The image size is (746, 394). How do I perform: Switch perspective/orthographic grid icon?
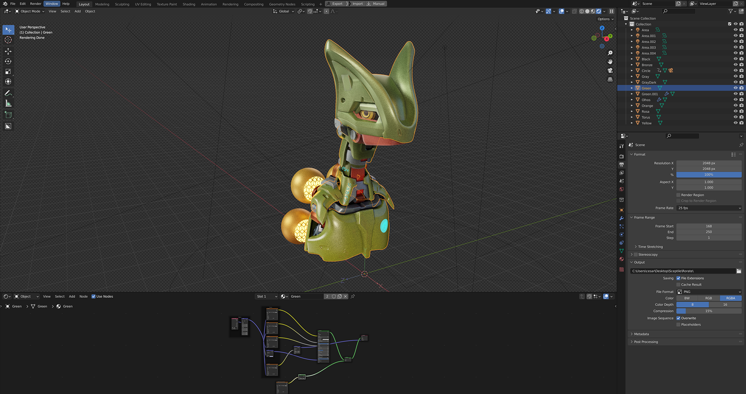click(610, 79)
